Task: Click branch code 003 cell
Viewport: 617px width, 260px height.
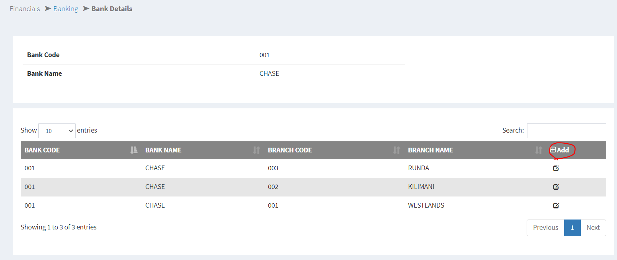Action: click(273, 168)
